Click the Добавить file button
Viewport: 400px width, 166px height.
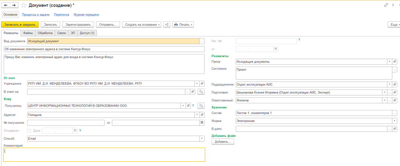(223, 141)
